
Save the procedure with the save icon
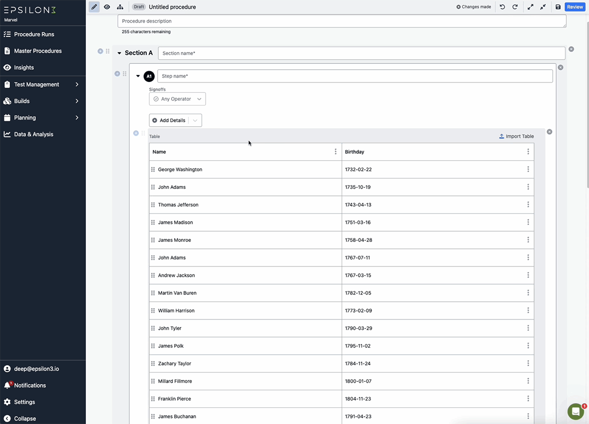point(558,7)
